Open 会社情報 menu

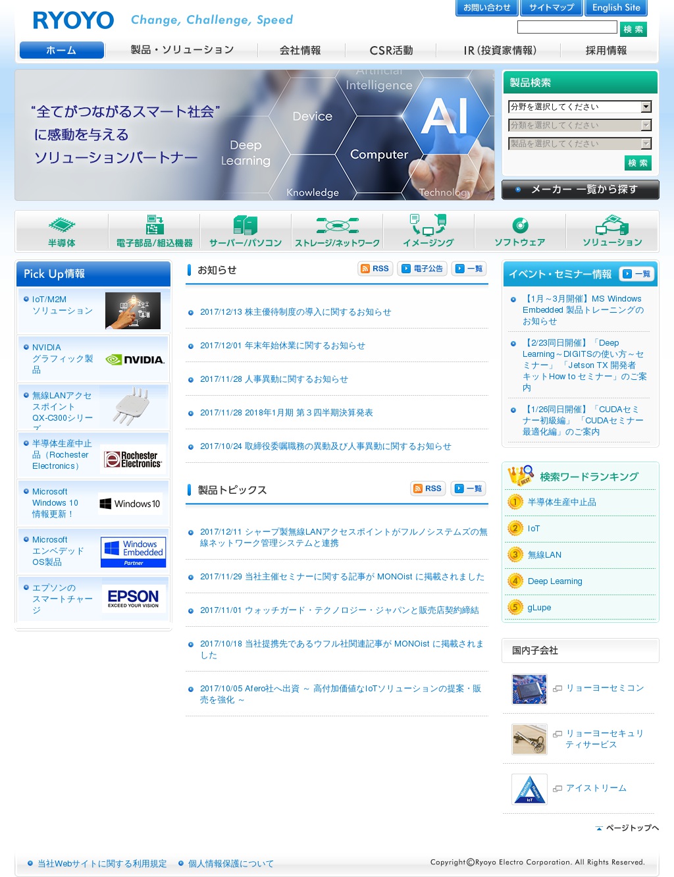(x=300, y=50)
